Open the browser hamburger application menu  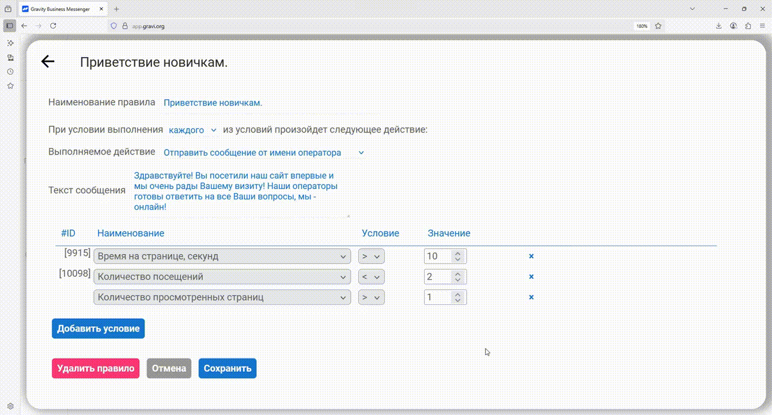(x=762, y=26)
